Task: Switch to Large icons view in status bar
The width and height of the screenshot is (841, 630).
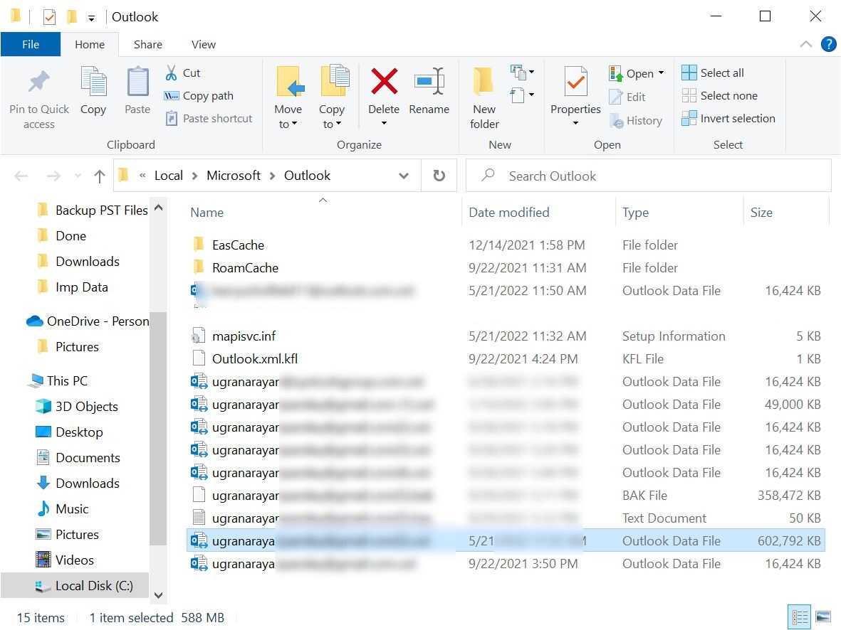Action: pyautogui.click(x=823, y=617)
